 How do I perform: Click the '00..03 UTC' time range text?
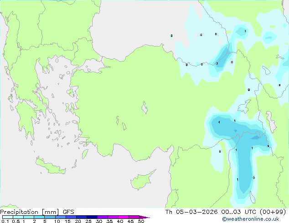click(239, 212)
